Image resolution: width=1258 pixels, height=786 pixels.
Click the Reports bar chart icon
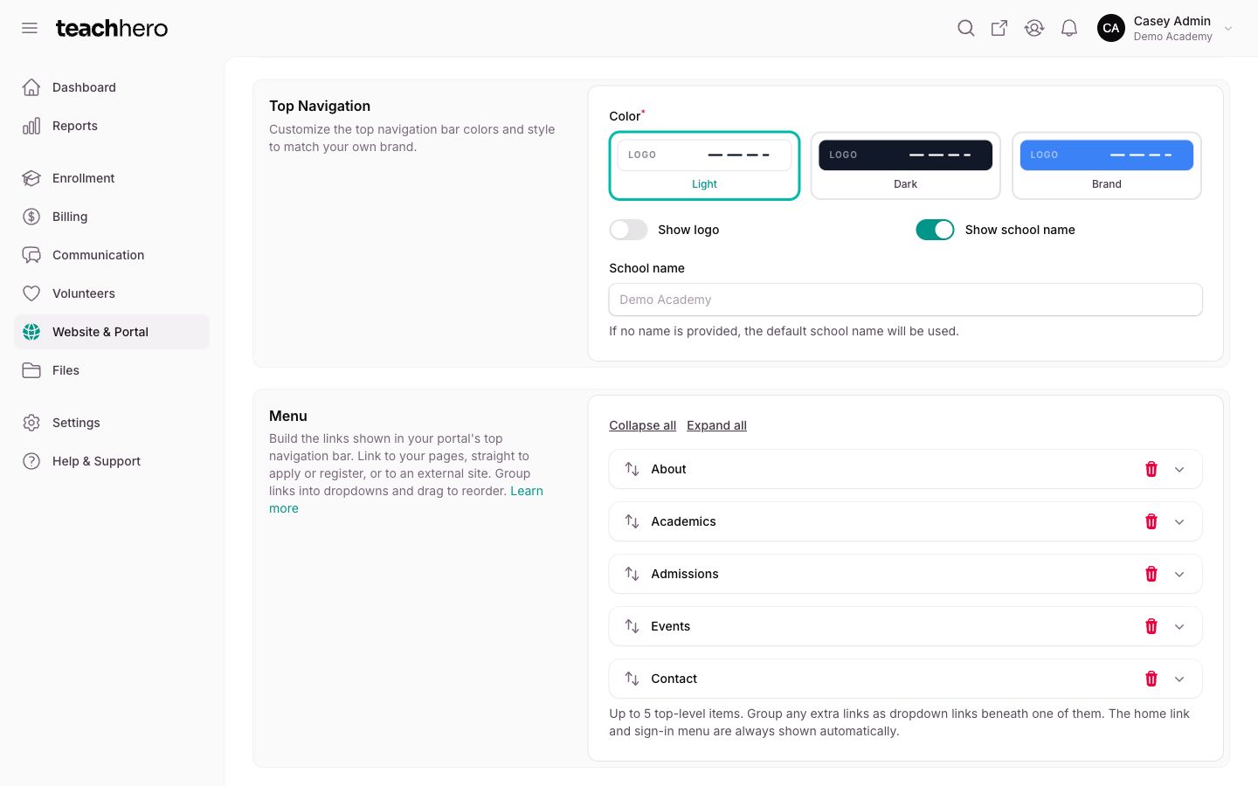click(31, 126)
